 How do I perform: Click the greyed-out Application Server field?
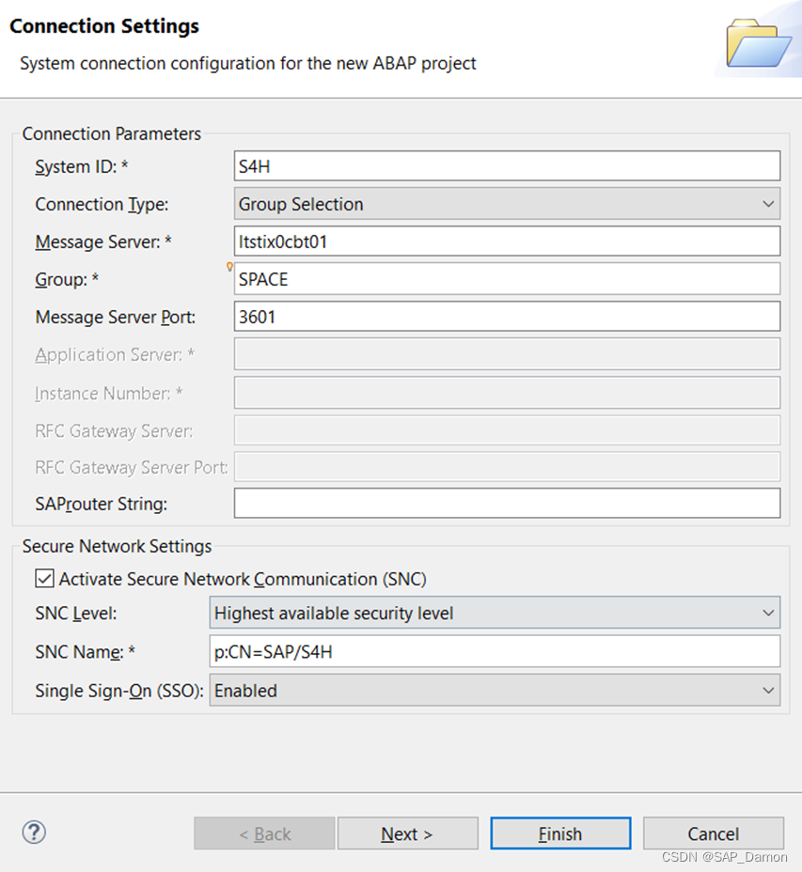pyautogui.click(x=507, y=353)
